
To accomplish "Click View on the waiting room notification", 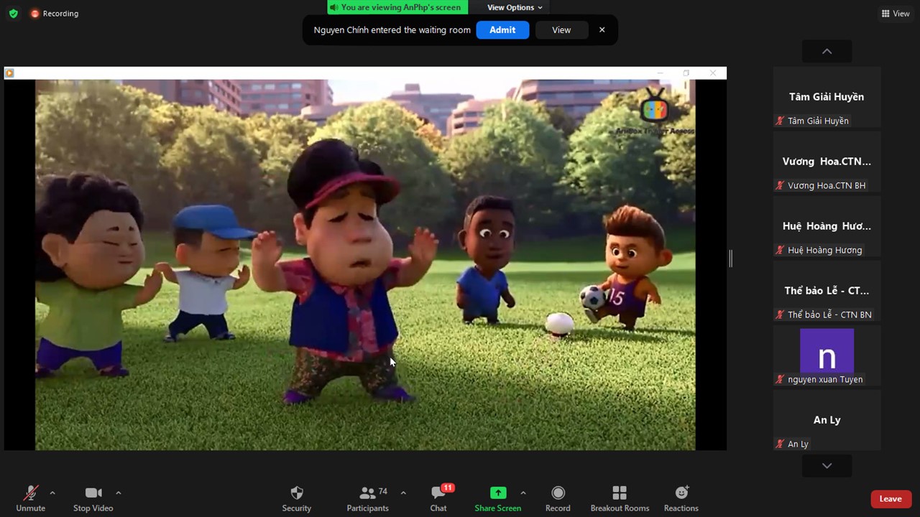I will (x=561, y=30).
